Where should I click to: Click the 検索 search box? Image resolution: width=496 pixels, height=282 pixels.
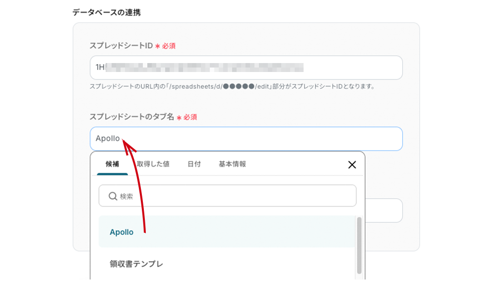(x=228, y=196)
